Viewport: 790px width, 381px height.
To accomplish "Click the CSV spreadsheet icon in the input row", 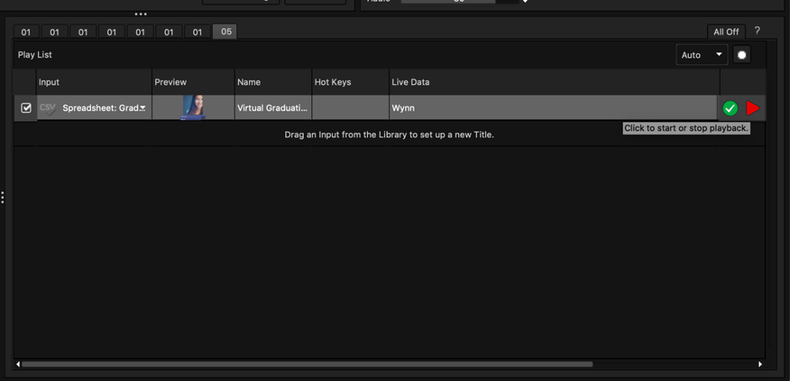I will click(48, 108).
